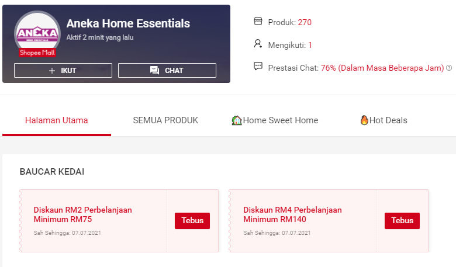Click the Aneka shop logo avatar
The height and width of the screenshot is (267, 456).
click(x=37, y=33)
